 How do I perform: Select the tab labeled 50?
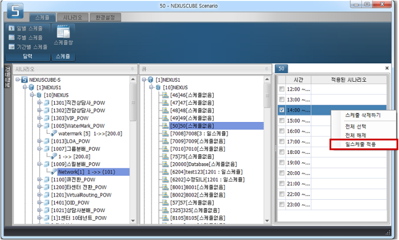click(x=281, y=68)
